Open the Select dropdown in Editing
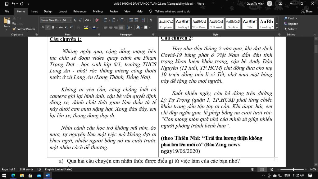 291,29
